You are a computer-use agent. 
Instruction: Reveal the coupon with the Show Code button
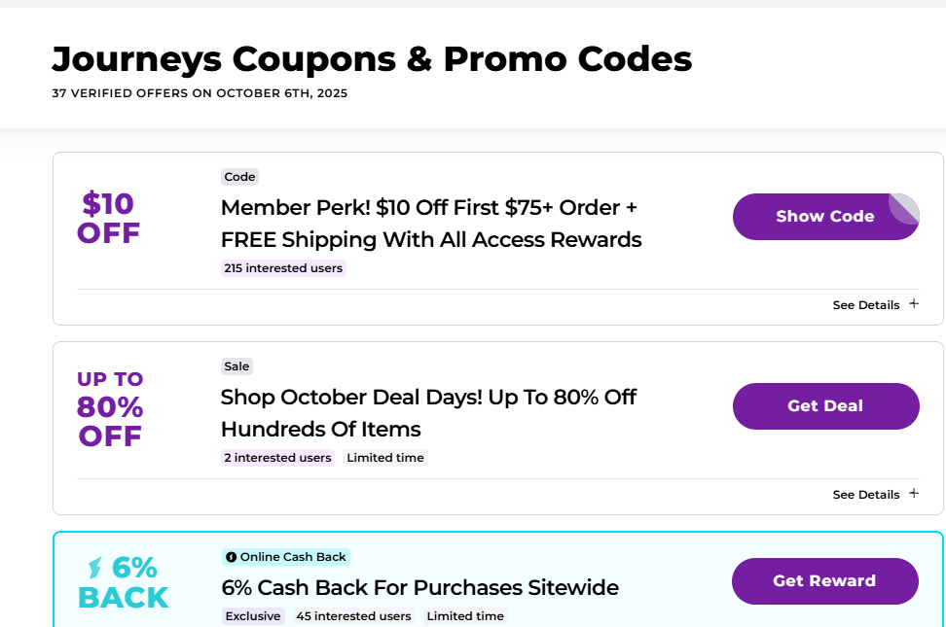pyautogui.click(x=824, y=217)
